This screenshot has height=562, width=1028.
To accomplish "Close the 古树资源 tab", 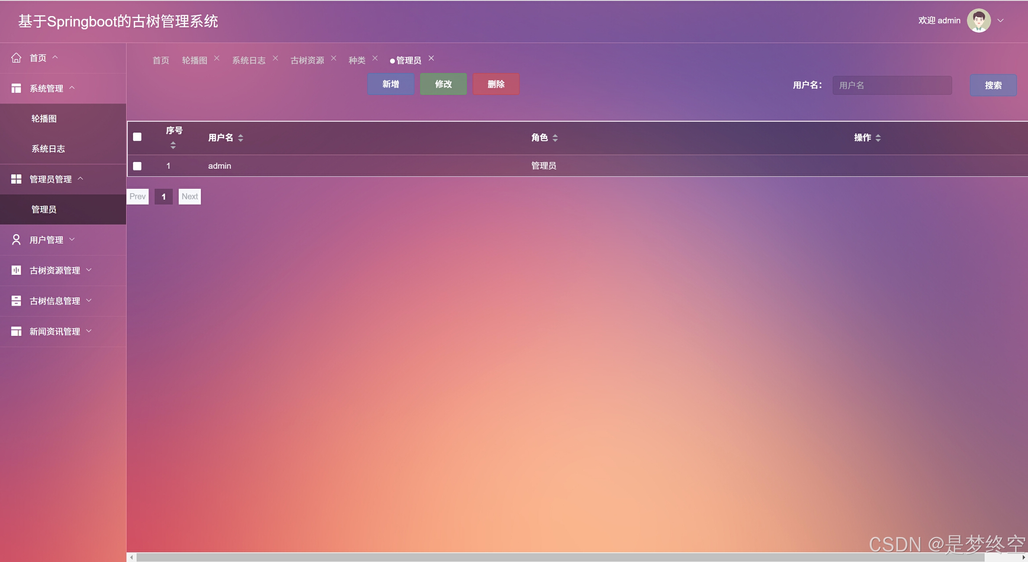I will [x=333, y=58].
